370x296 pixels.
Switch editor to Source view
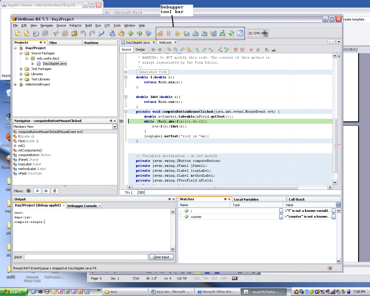pyautogui.click(x=126, y=49)
